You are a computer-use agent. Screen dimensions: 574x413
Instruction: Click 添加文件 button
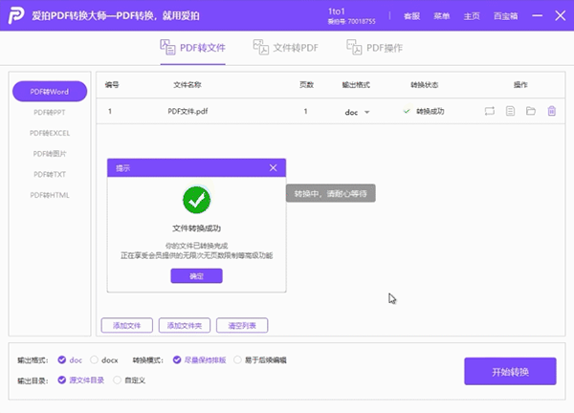click(126, 325)
